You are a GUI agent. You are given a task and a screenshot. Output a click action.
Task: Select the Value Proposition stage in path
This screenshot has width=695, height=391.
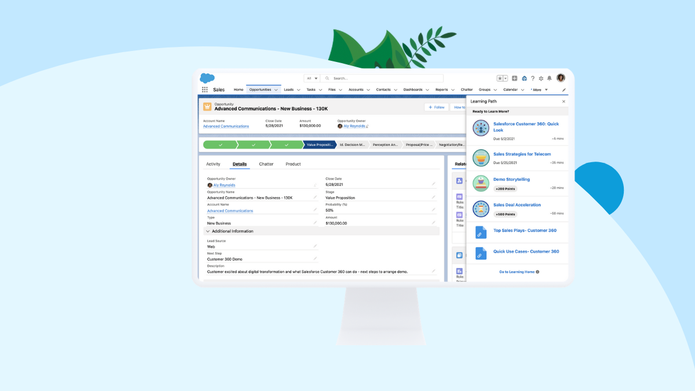point(320,145)
